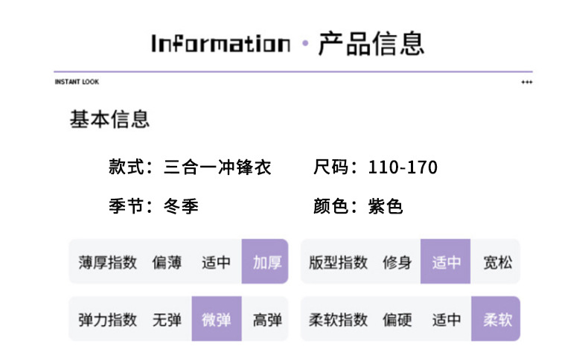
Task: Click the three plus signs icon
Action: coord(526,82)
